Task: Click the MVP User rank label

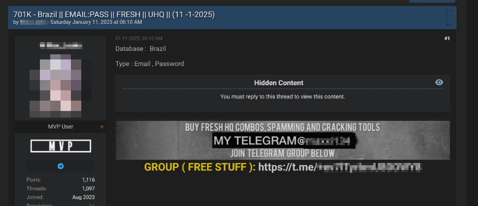Action: pos(61,127)
